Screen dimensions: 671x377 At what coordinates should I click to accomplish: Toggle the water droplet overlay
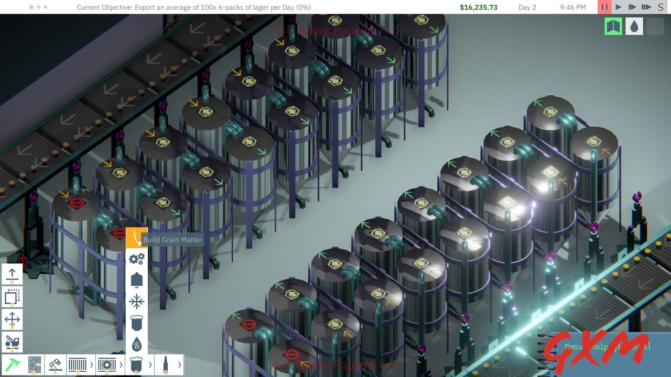coord(634,26)
